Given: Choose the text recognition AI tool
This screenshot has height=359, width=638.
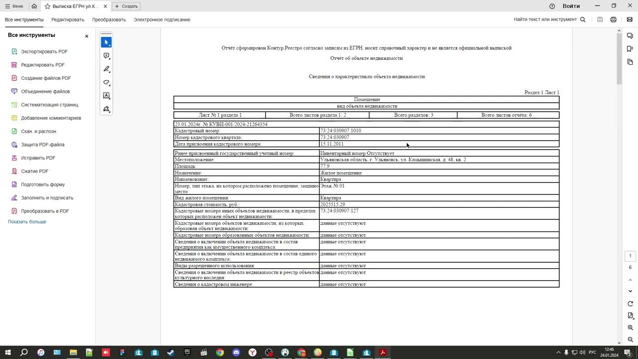Looking at the screenshot, I should (x=106, y=96).
